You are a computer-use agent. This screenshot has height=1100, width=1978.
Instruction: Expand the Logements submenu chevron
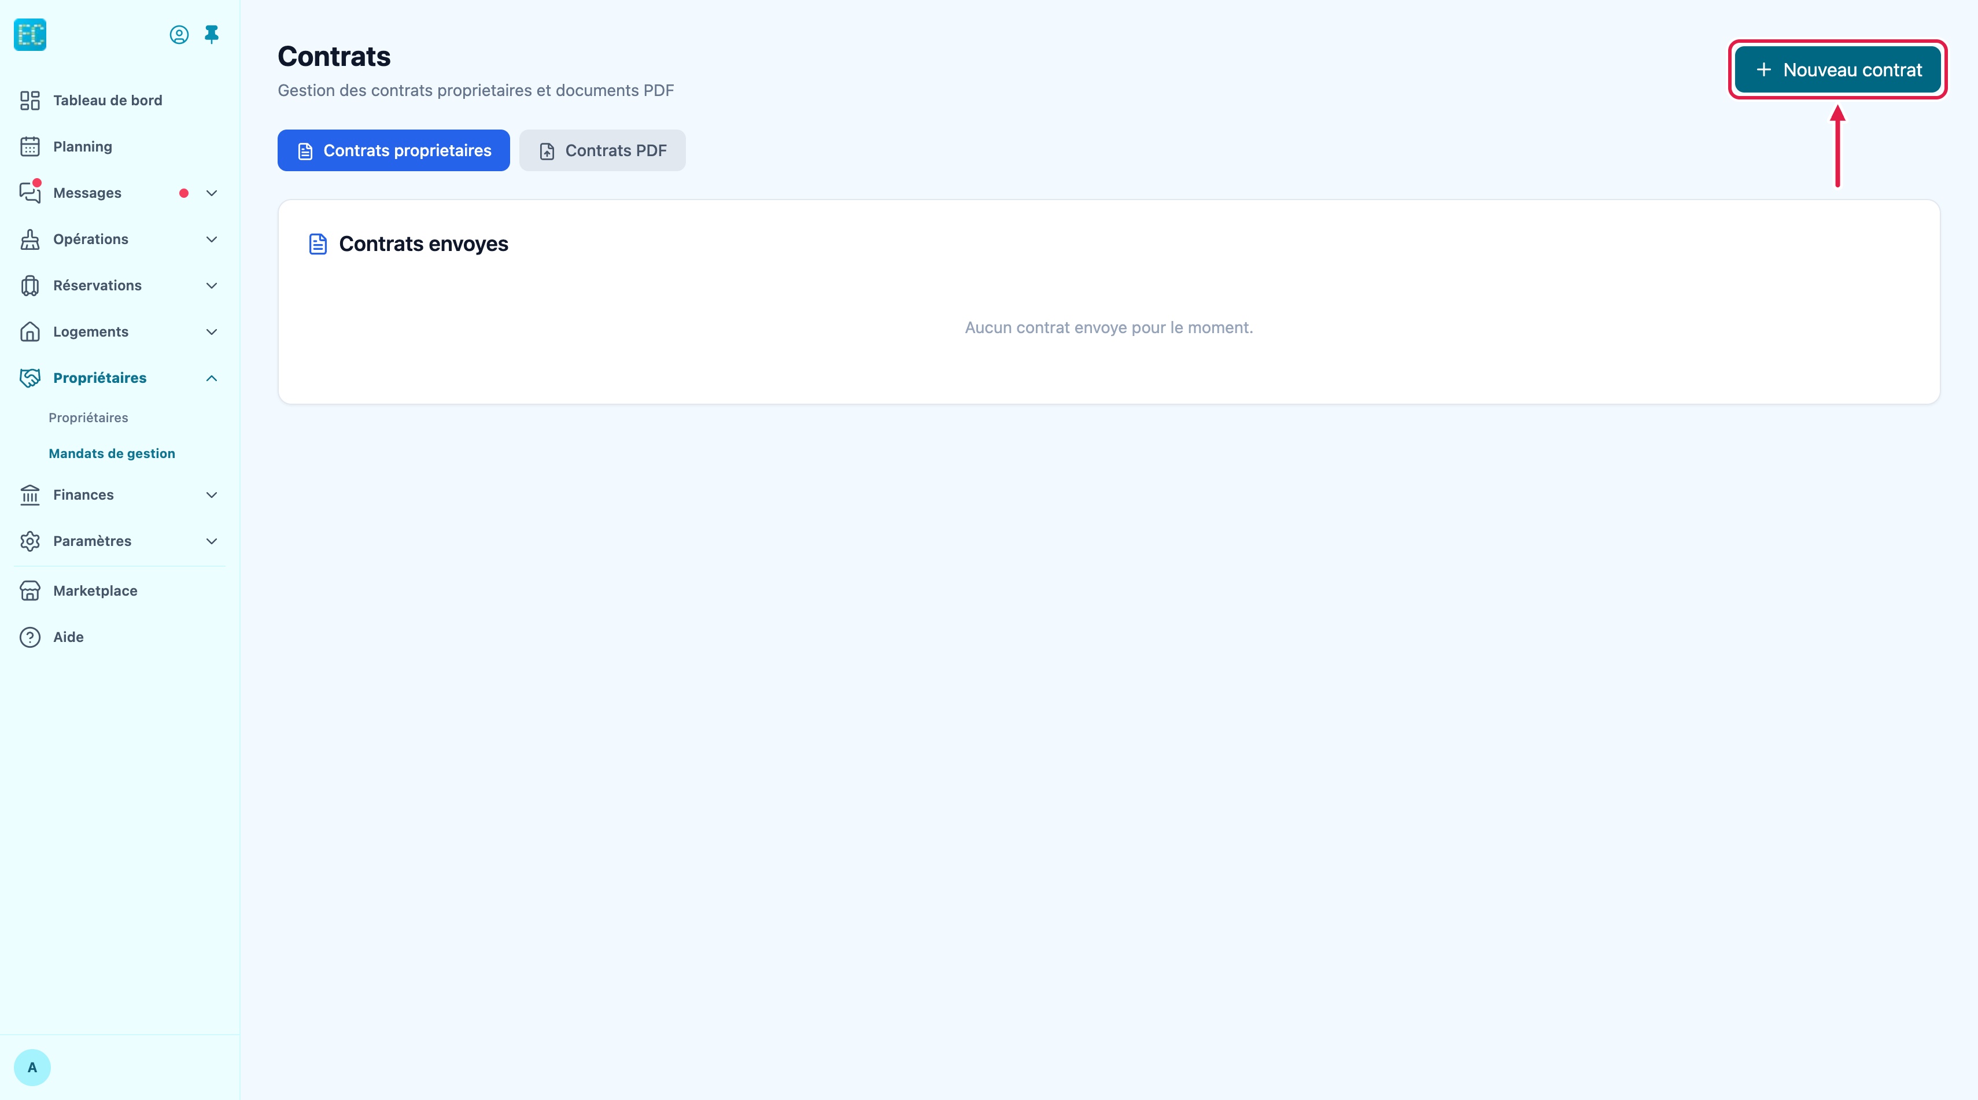[212, 331]
